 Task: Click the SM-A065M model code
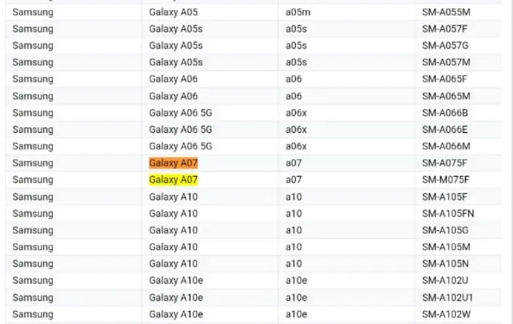click(x=446, y=96)
